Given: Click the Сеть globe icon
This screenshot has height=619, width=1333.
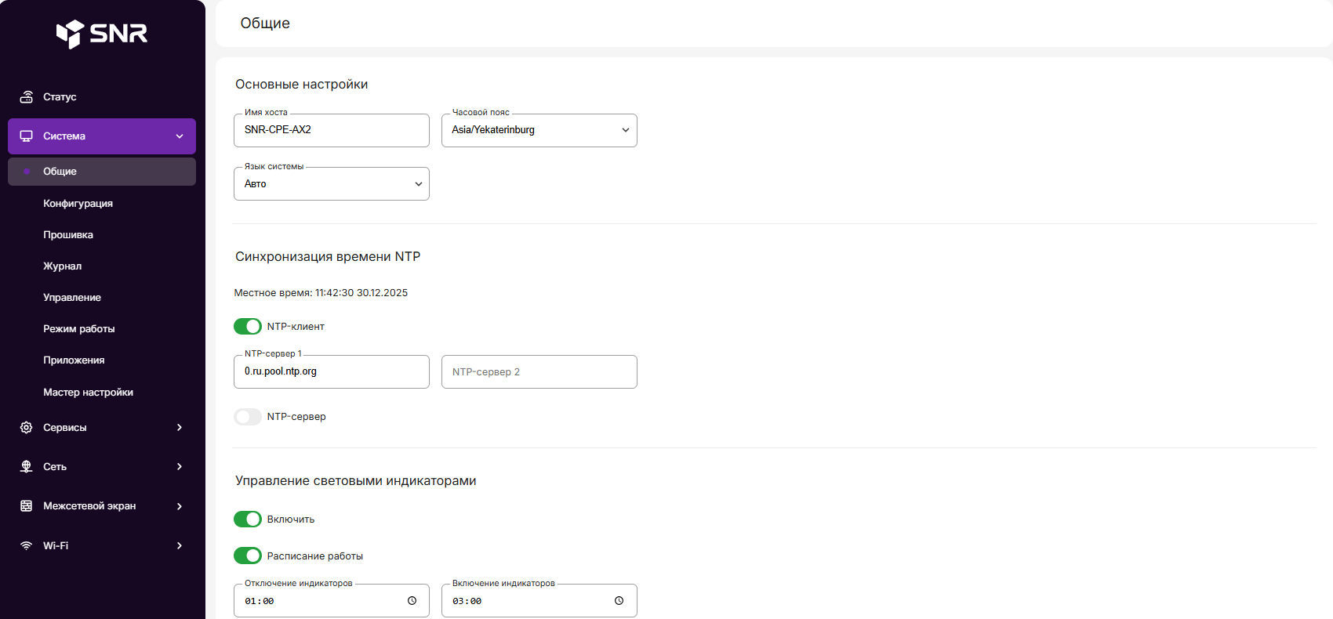Looking at the screenshot, I should coord(27,467).
